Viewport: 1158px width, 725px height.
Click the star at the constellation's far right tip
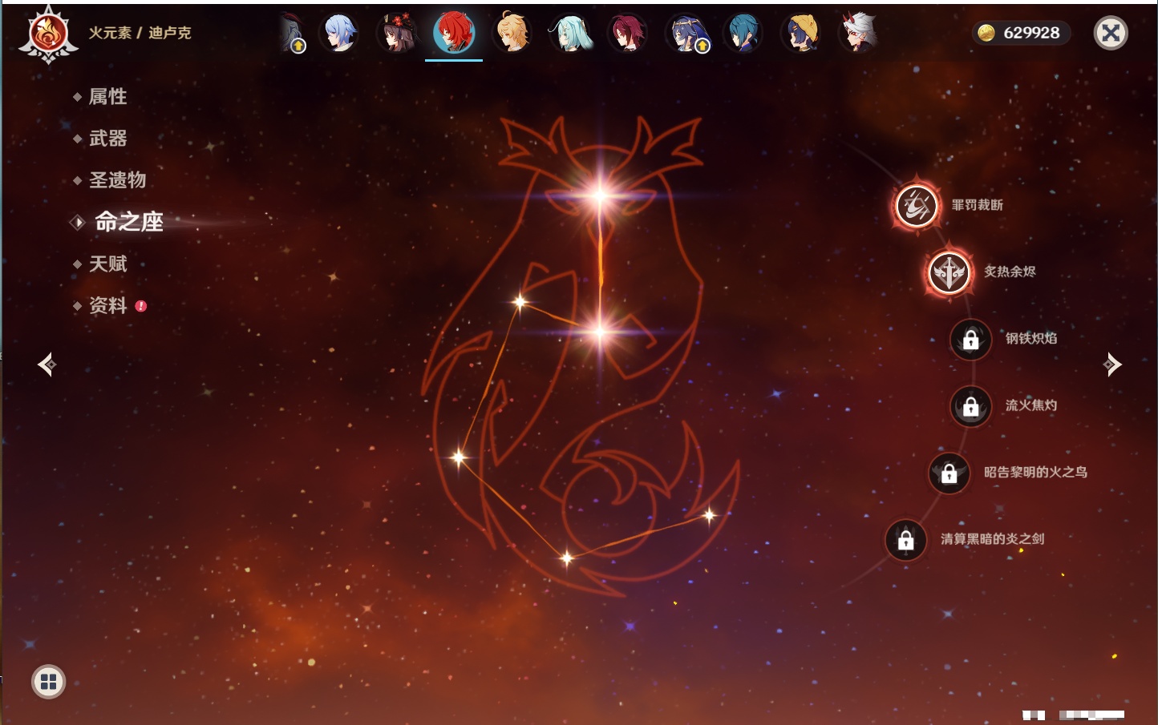709,515
